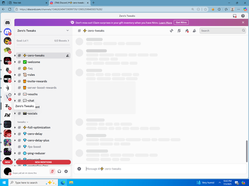The height and width of the screenshot is (186, 249).
Task: Open Edge settings and more menu
Action: click(239, 9)
